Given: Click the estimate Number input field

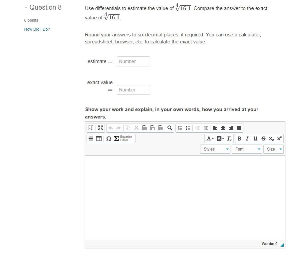Looking at the screenshot, I should 133,61.
